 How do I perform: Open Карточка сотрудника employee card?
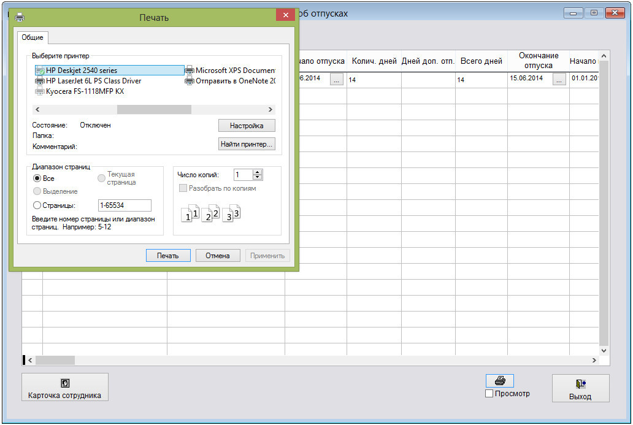pos(65,388)
